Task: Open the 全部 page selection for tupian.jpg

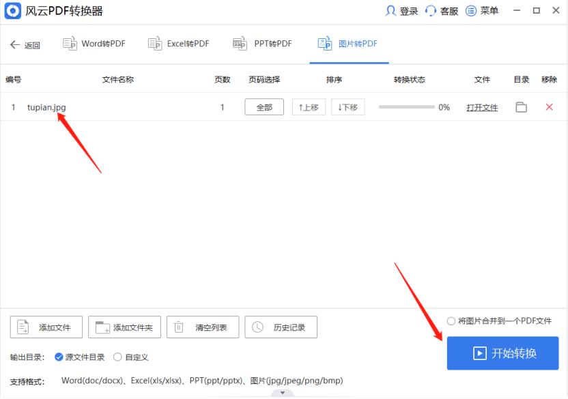Action: coord(264,106)
